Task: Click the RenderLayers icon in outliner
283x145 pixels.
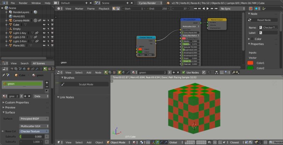Action: click(11, 12)
